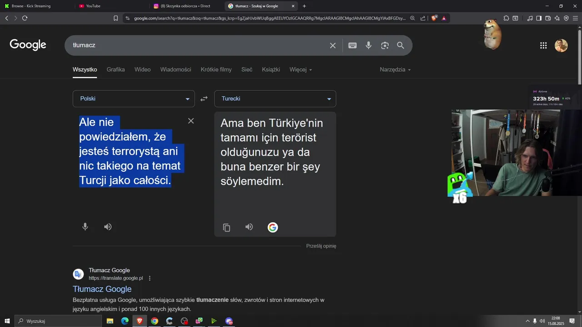Open Microsoft Edge from taskbar
The height and width of the screenshot is (327, 582).
[125, 321]
